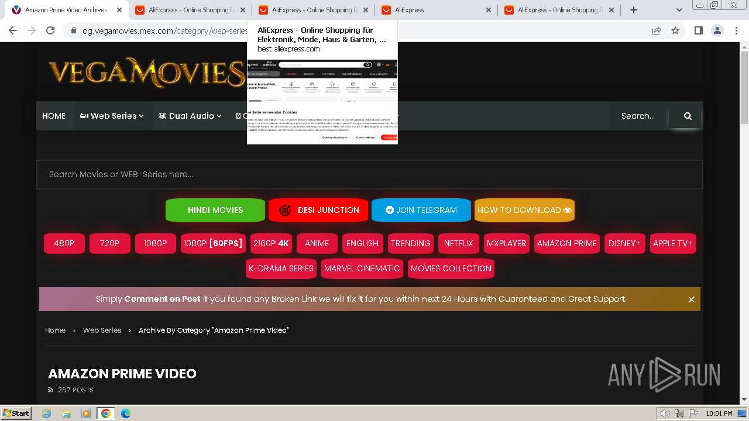
Task: Click the volume icon in system tray
Action: [x=665, y=413]
